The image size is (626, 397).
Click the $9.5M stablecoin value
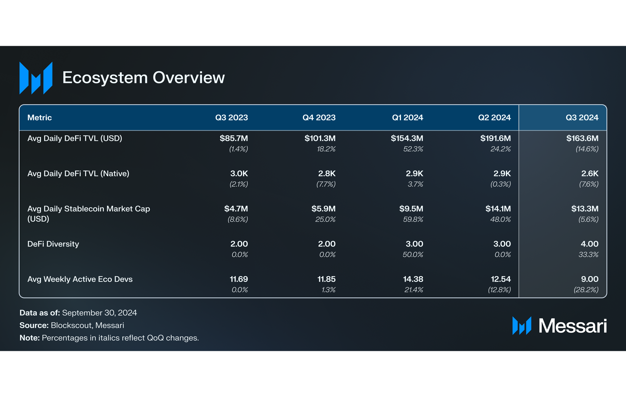(411, 209)
